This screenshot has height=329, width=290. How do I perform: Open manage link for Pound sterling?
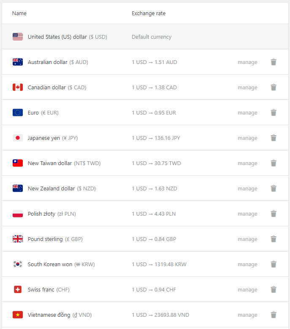[x=247, y=239]
